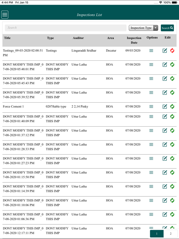Select the auditor cell 2 2,14 Pinky
The image size is (179, 239).
point(80,106)
